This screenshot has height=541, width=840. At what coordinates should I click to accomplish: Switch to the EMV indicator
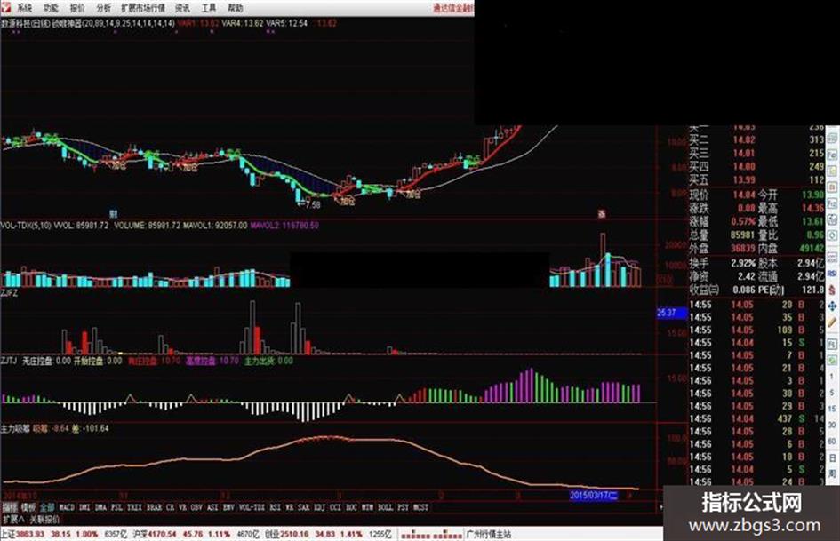pyautogui.click(x=228, y=507)
